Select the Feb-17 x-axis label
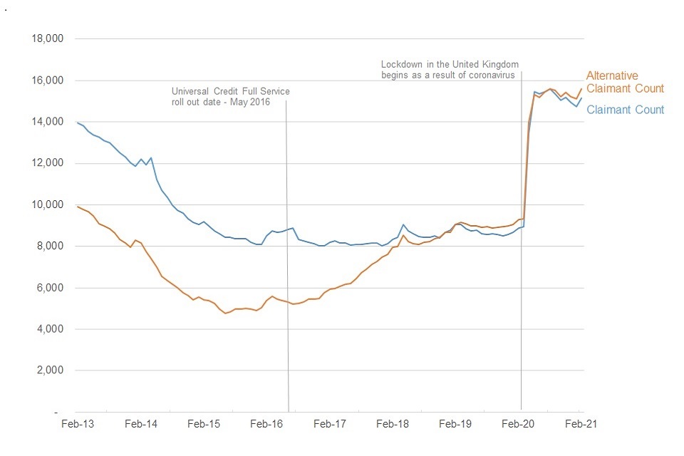The width and height of the screenshot is (684, 456). 329,423
